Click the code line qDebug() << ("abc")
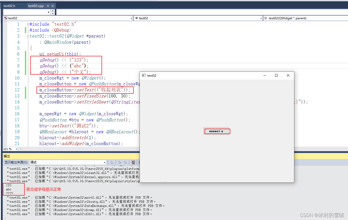The height and width of the screenshot is (220, 348). click(64, 66)
